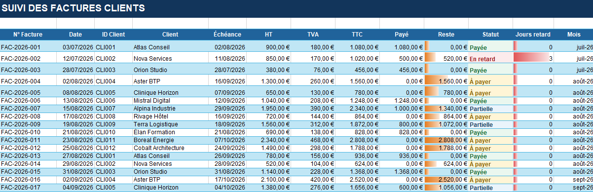Click ID cell CLI006

coord(113,101)
